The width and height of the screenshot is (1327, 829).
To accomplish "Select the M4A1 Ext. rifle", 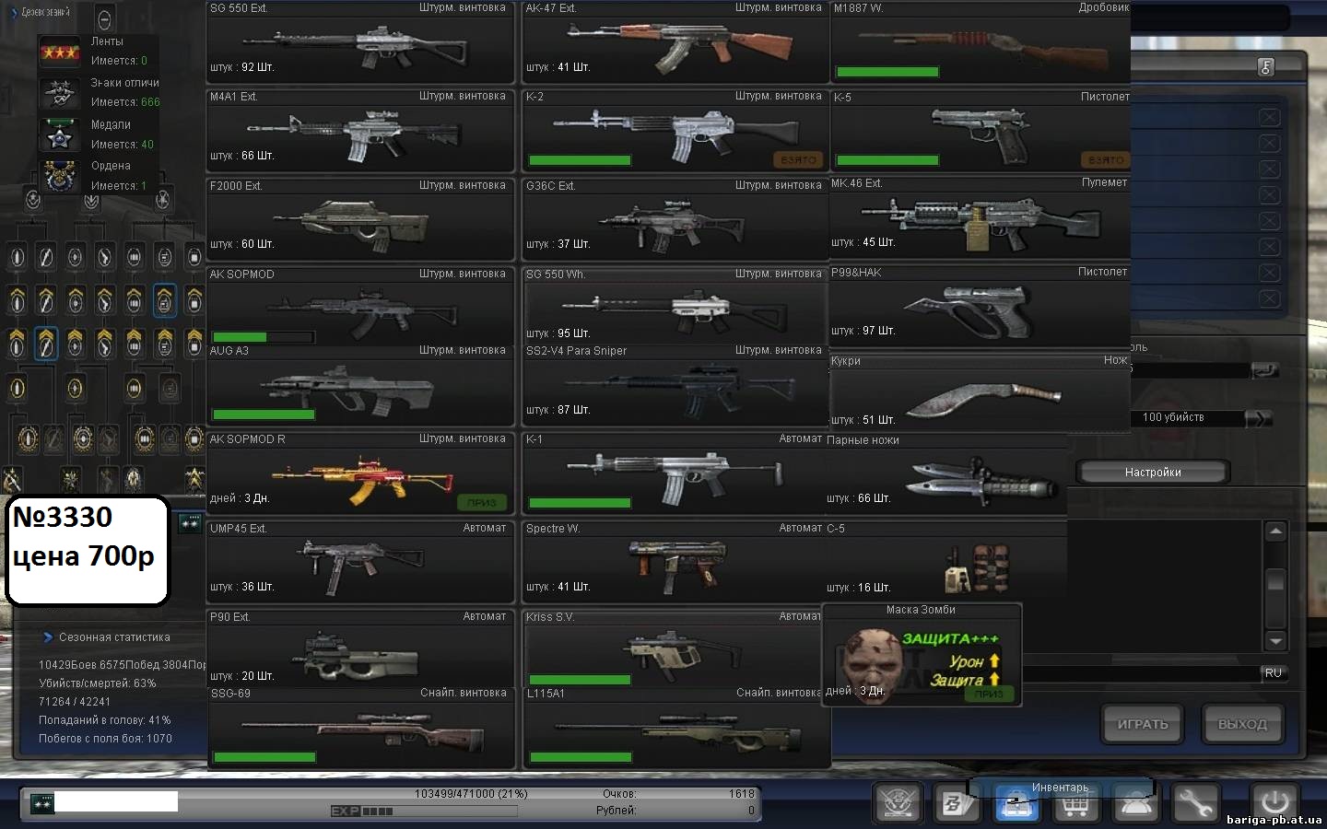I will (x=360, y=130).
